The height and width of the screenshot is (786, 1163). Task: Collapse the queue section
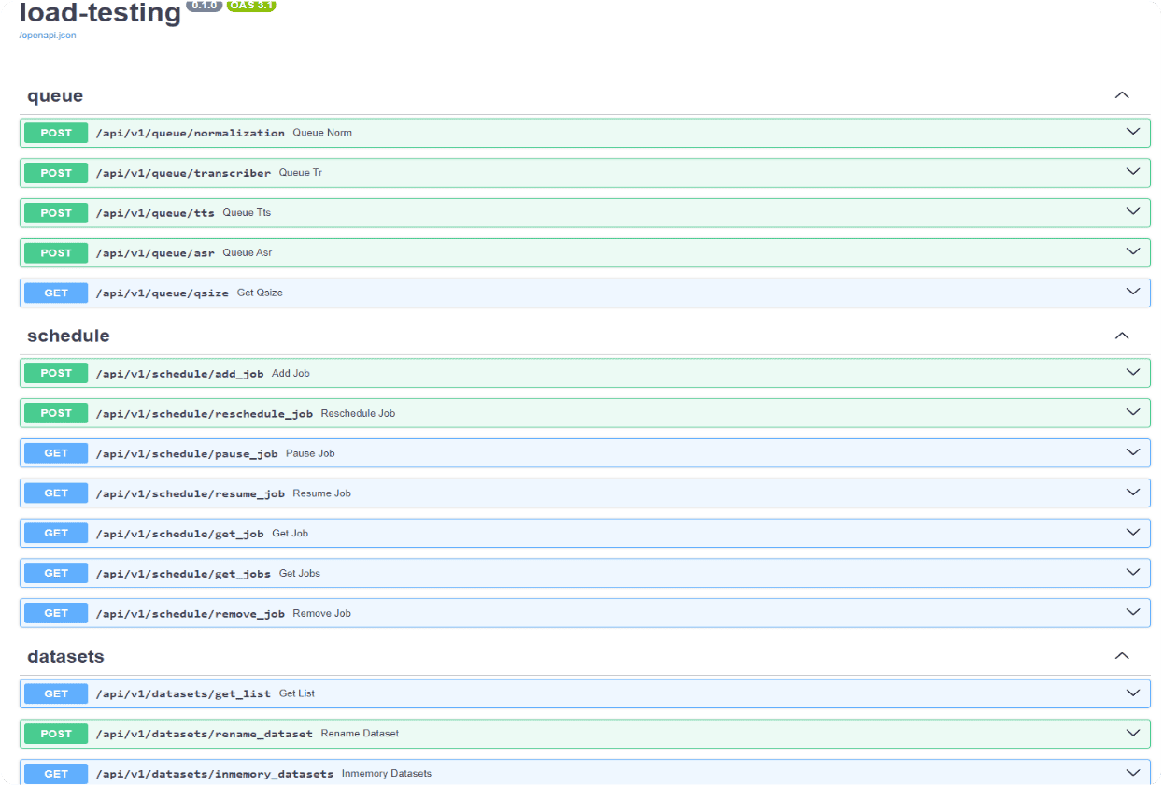pyautogui.click(x=1122, y=95)
